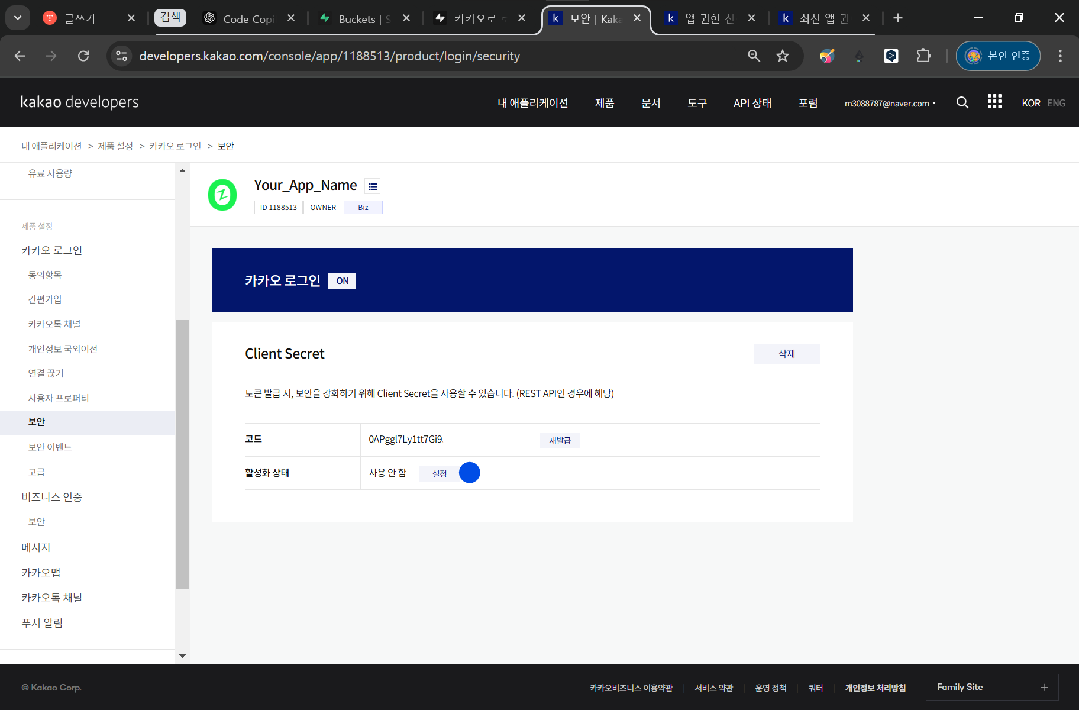This screenshot has height=710, width=1079.
Task: Open the nine-dot apps grid icon
Action: point(994,102)
